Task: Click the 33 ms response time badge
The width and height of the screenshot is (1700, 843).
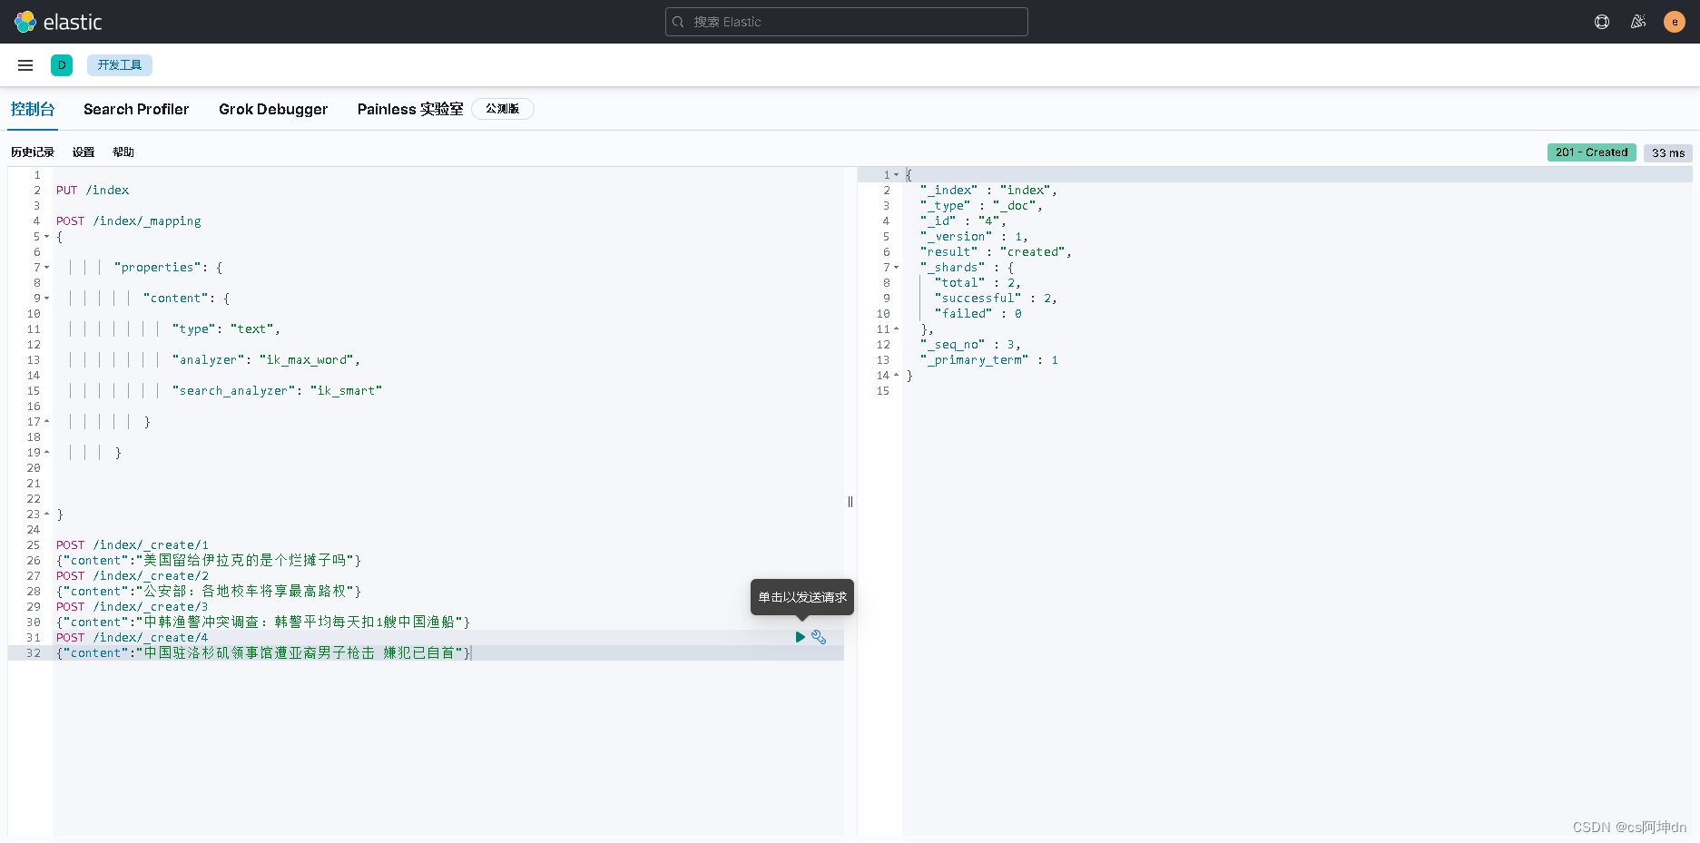Action: point(1668,152)
